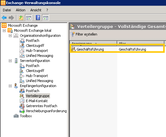166x137 pixels.
Task: Select Hub-Transport label under Serverkonfiguration
Action: (x=37, y=76)
